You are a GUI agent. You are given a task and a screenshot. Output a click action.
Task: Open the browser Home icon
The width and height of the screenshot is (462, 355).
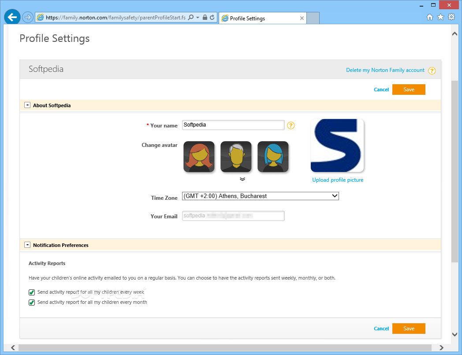pyautogui.click(x=430, y=17)
